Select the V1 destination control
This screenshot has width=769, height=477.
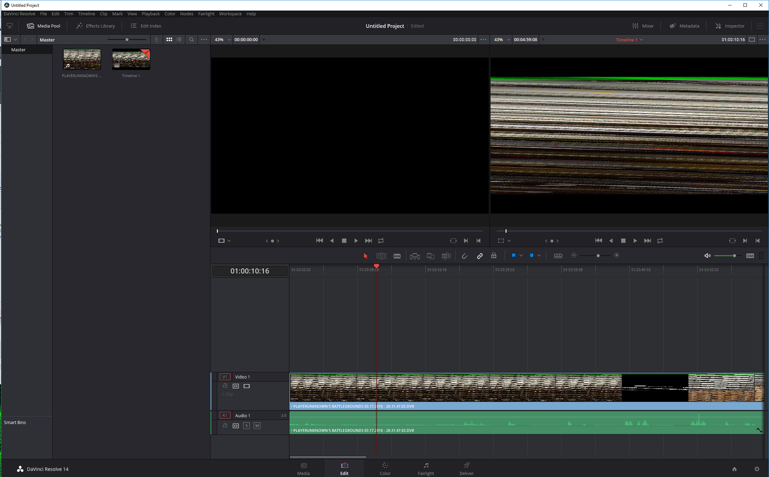(225, 377)
